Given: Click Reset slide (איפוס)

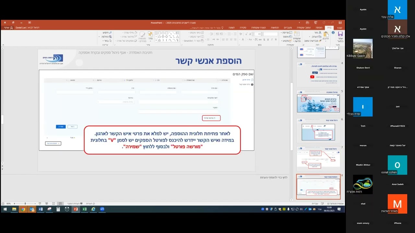Looking at the screenshot, I should [x=288, y=37].
